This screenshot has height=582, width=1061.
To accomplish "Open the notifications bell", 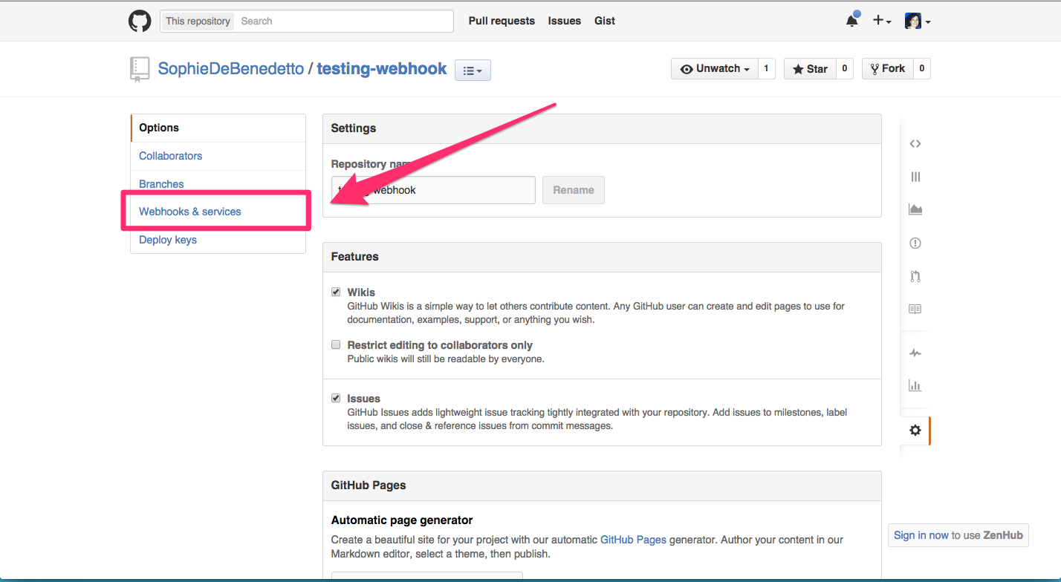I will pos(851,21).
